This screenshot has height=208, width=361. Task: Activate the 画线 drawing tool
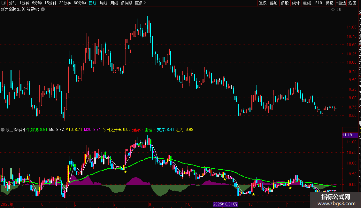click(307, 3)
